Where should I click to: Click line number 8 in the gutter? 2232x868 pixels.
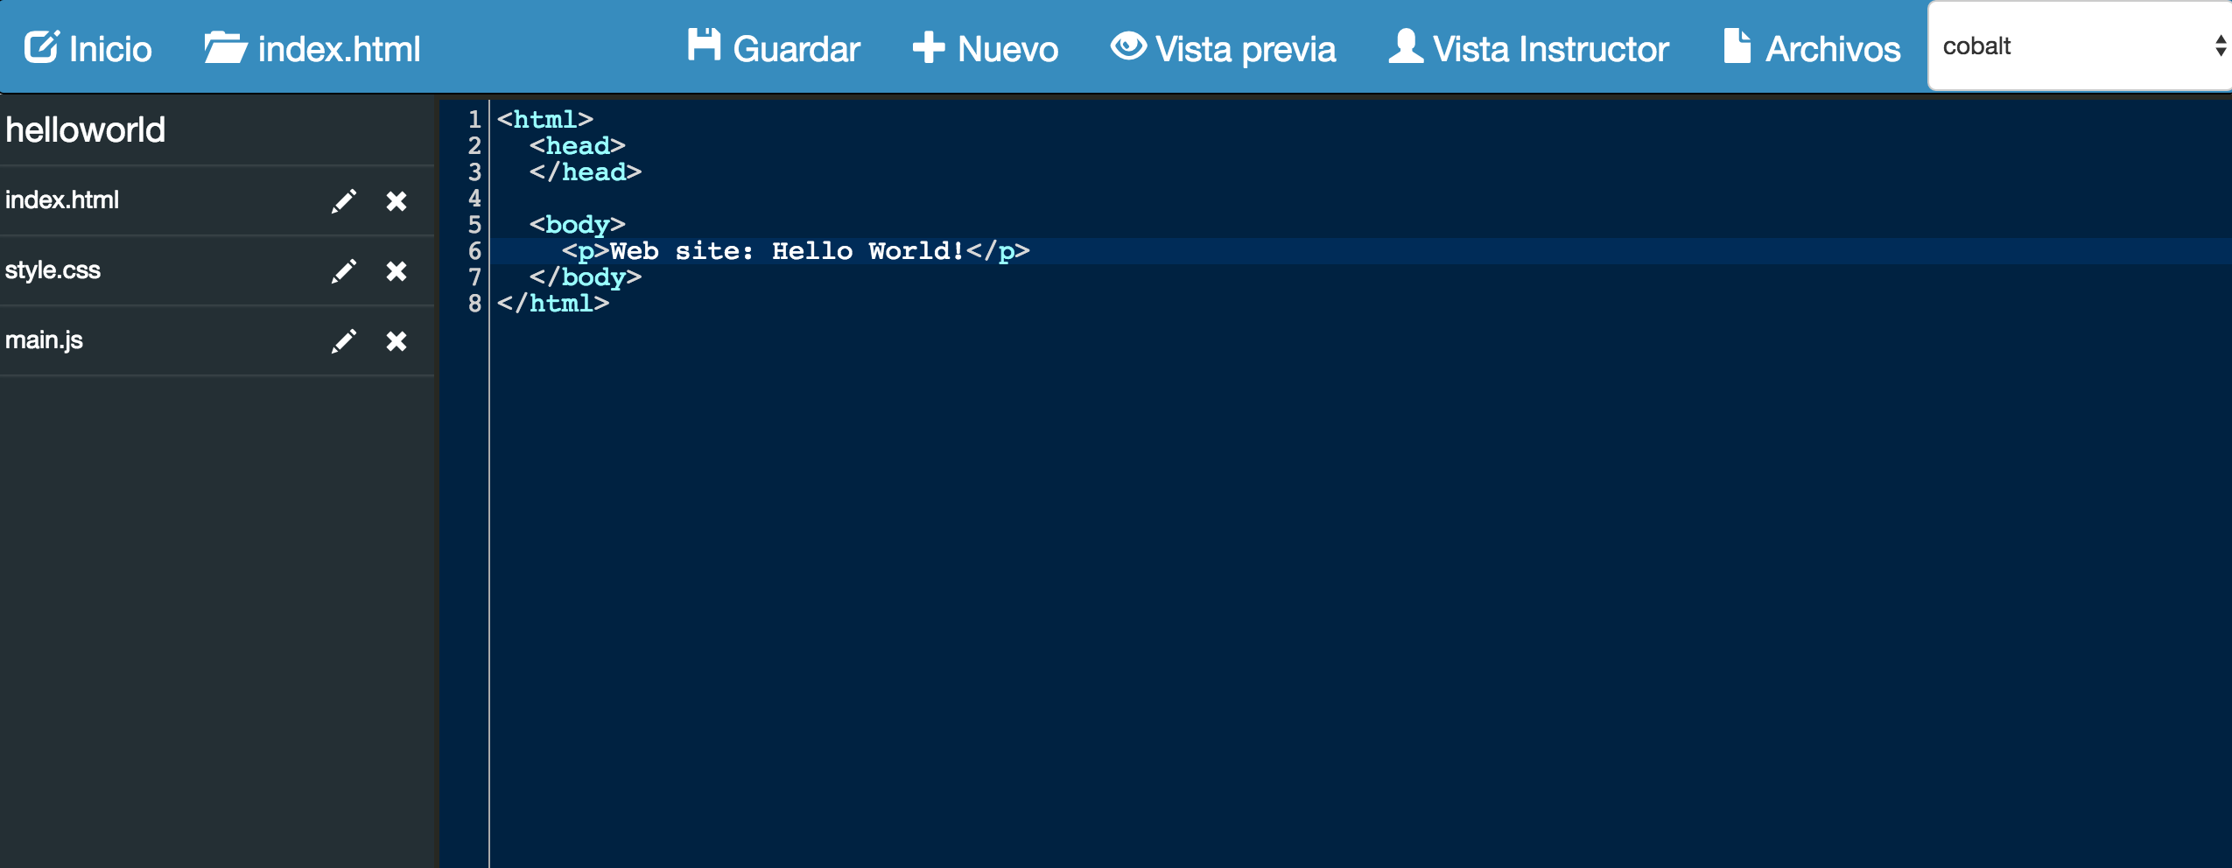(x=474, y=303)
